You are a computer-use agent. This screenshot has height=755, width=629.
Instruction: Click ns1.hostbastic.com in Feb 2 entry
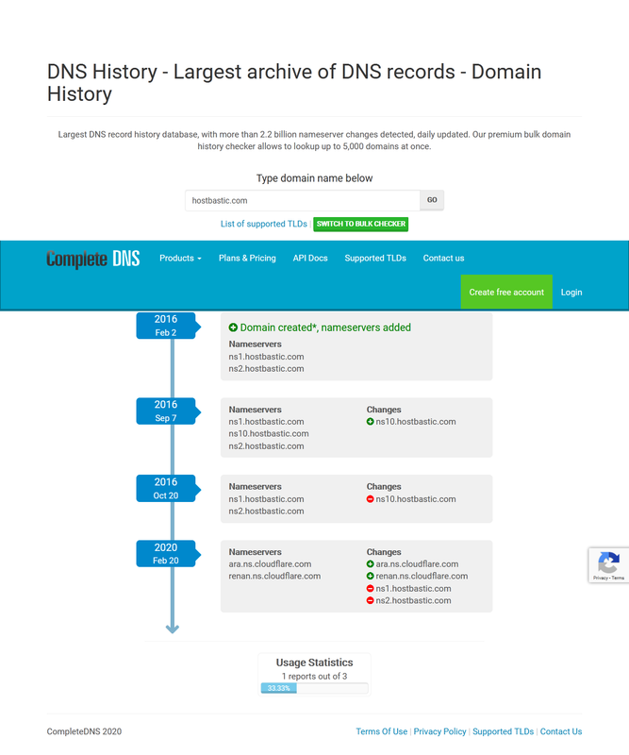pos(266,357)
